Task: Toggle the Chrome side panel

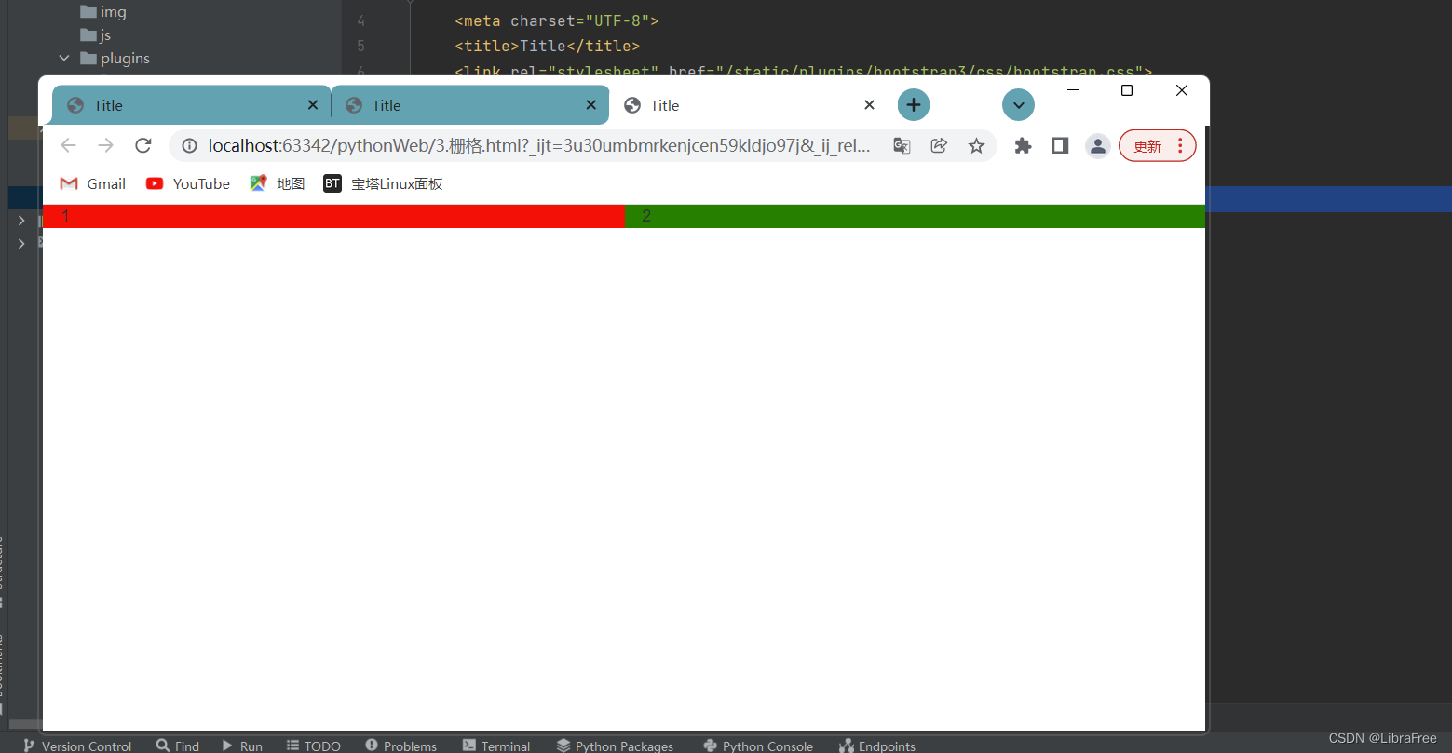Action: tap(1060, 145)
